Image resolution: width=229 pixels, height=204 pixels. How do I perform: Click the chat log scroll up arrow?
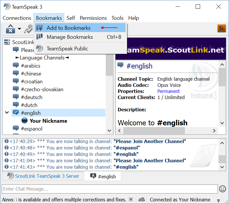(x=222, y=143)
